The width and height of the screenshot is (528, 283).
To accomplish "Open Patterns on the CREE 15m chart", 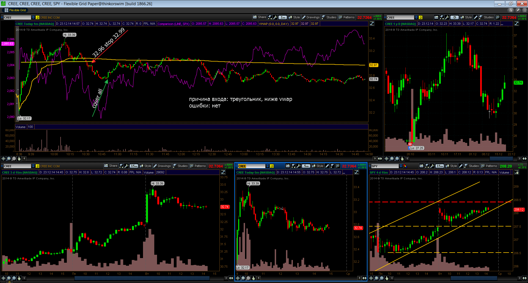I will 198,166.
